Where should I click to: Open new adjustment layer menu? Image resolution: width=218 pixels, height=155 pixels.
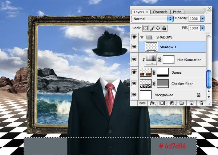(173, 103)
